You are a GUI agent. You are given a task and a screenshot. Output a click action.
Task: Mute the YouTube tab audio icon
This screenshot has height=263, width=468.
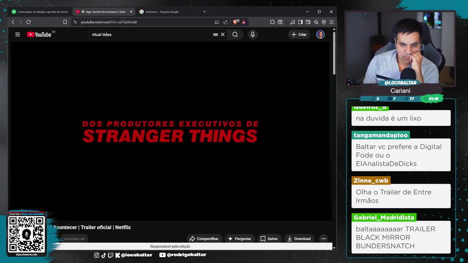point(83,12)
